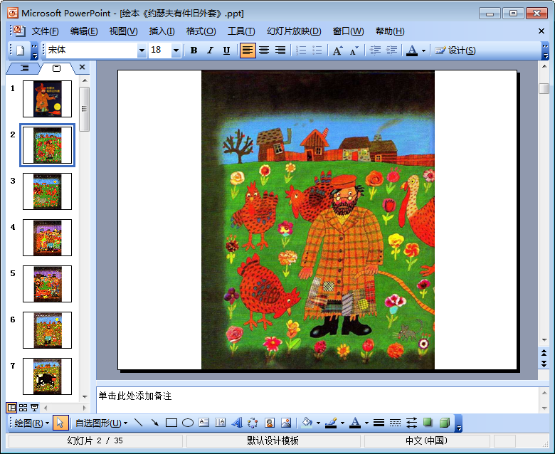Increase indent level icon
The width and height of the screenshot is (555, 454).
pos(391,51)
